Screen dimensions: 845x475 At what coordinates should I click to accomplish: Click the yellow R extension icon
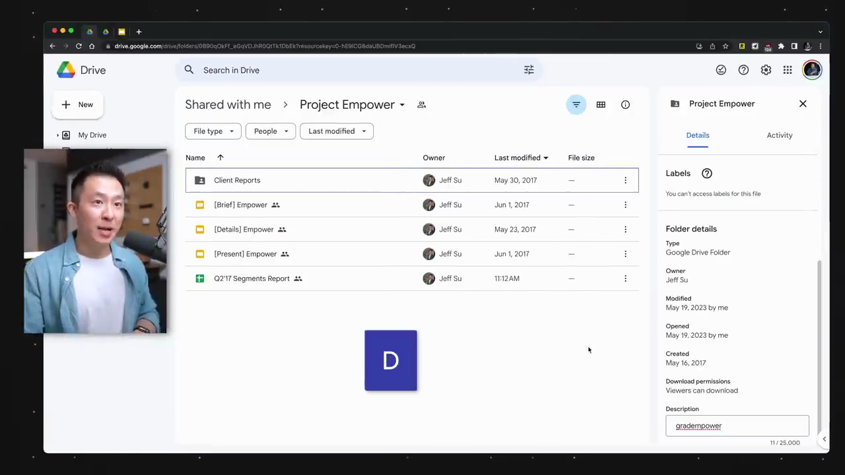coord(742,46)
